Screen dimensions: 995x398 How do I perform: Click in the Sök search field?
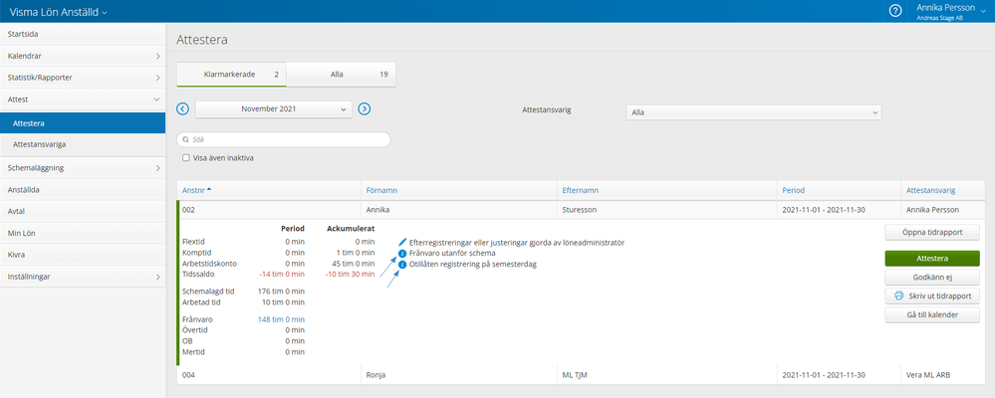coord(284,140)
